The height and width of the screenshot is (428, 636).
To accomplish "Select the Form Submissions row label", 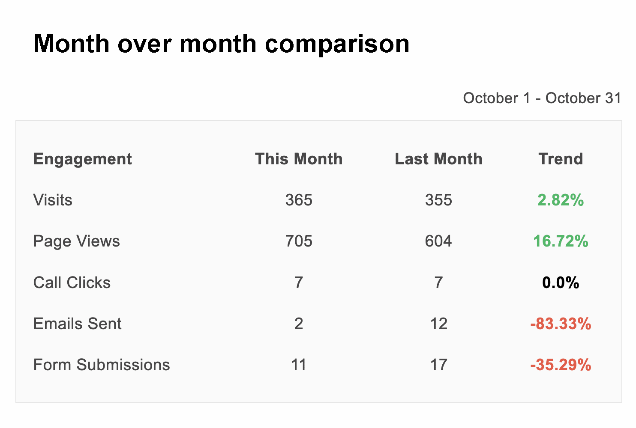I will pos(102,365).
